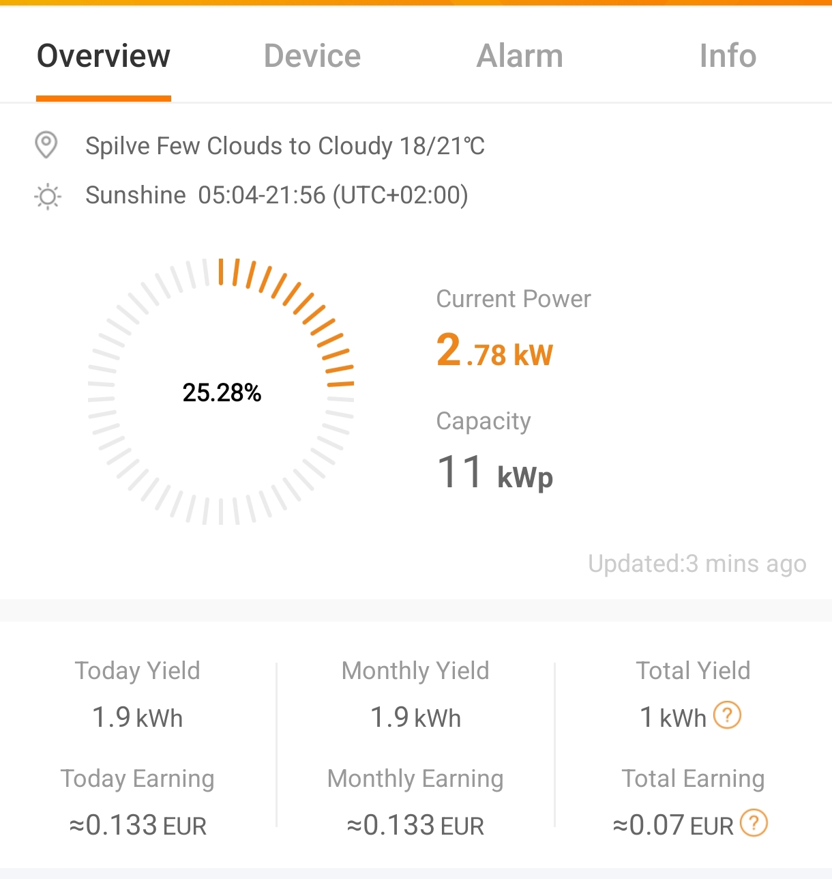This screenshot has width=832, height=879.
Task: Go to the Alarm tab
Action: coord(520,57)
